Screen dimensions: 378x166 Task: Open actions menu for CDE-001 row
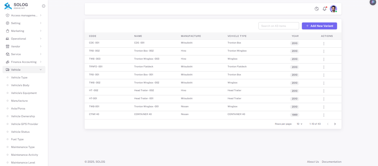(x=324, y=44)
